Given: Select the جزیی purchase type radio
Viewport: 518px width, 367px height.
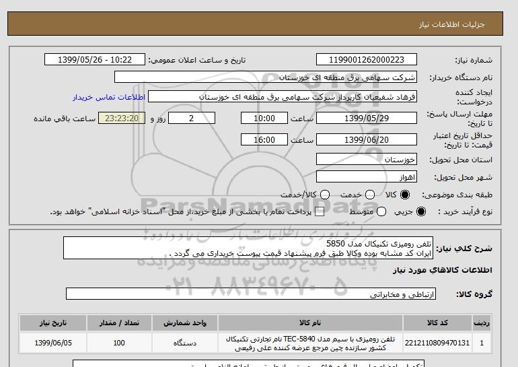Looking at the screenshot, I should tap(421, 211).
